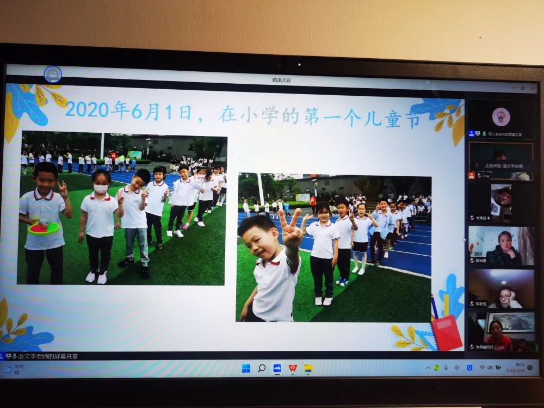Click the Windows Start button in taskbar

click(246, 368)
